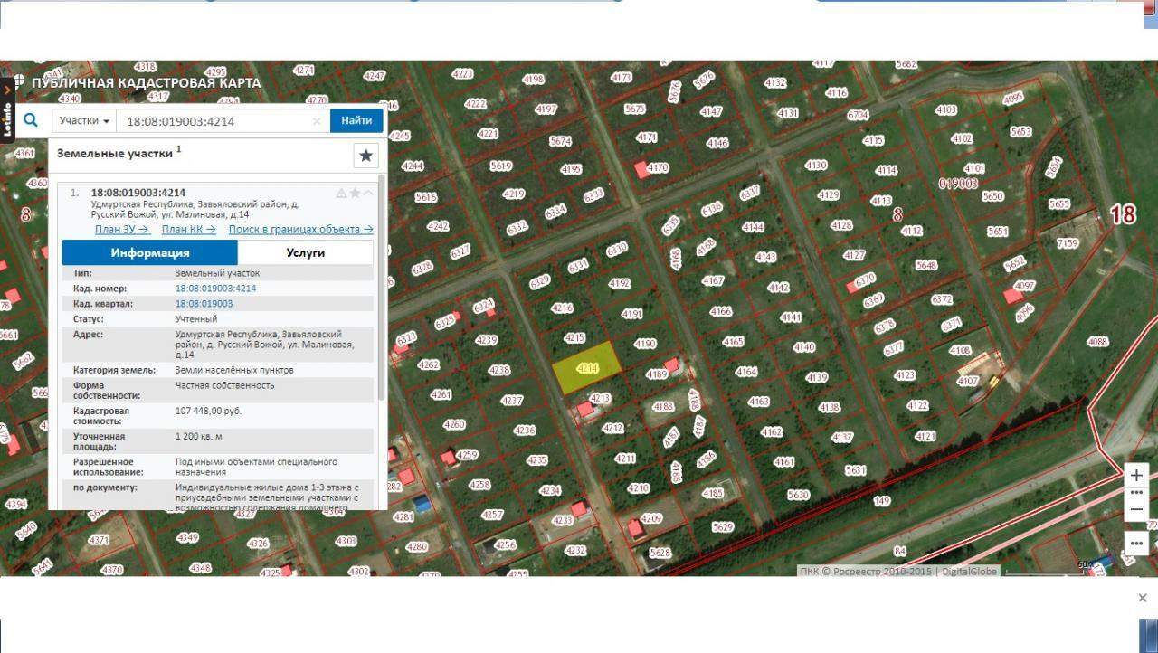Click value 107 448,00 руб.
1158x653 pixels.
coord(208,412)
